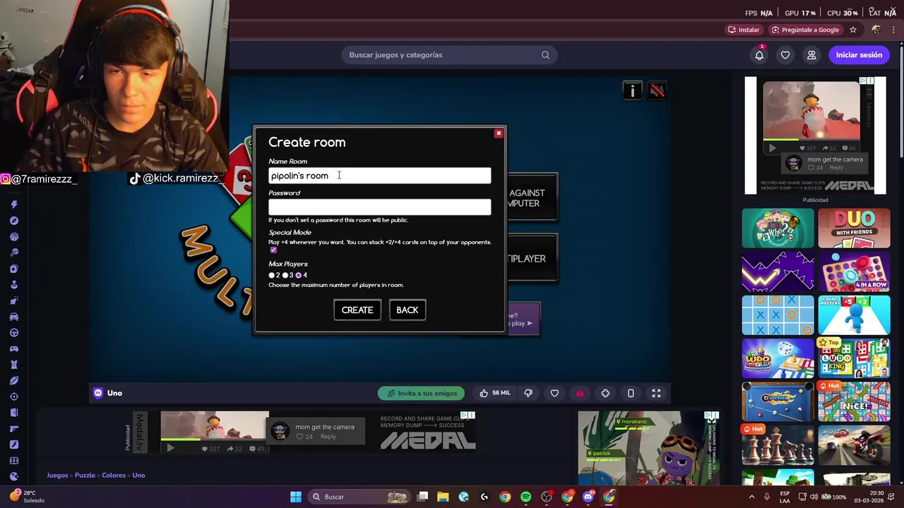Open pistol shooting sidebar icon
Screen dimensions: 904x508
13,428
